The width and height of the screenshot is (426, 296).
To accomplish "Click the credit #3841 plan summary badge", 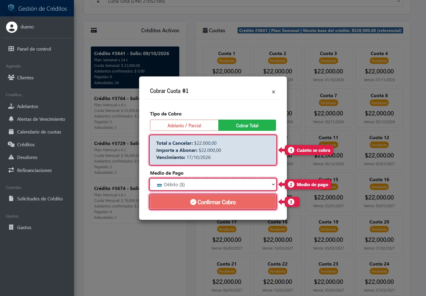I will 320,30.
